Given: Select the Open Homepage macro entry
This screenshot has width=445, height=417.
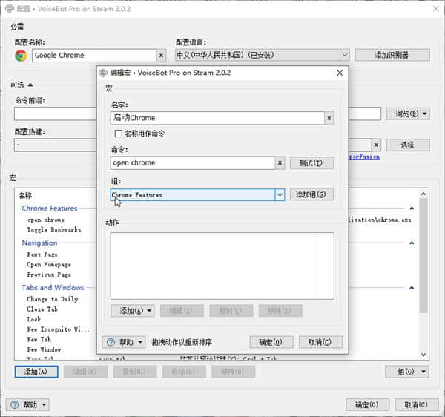Looking at the screenshot, I should point(49,264).
